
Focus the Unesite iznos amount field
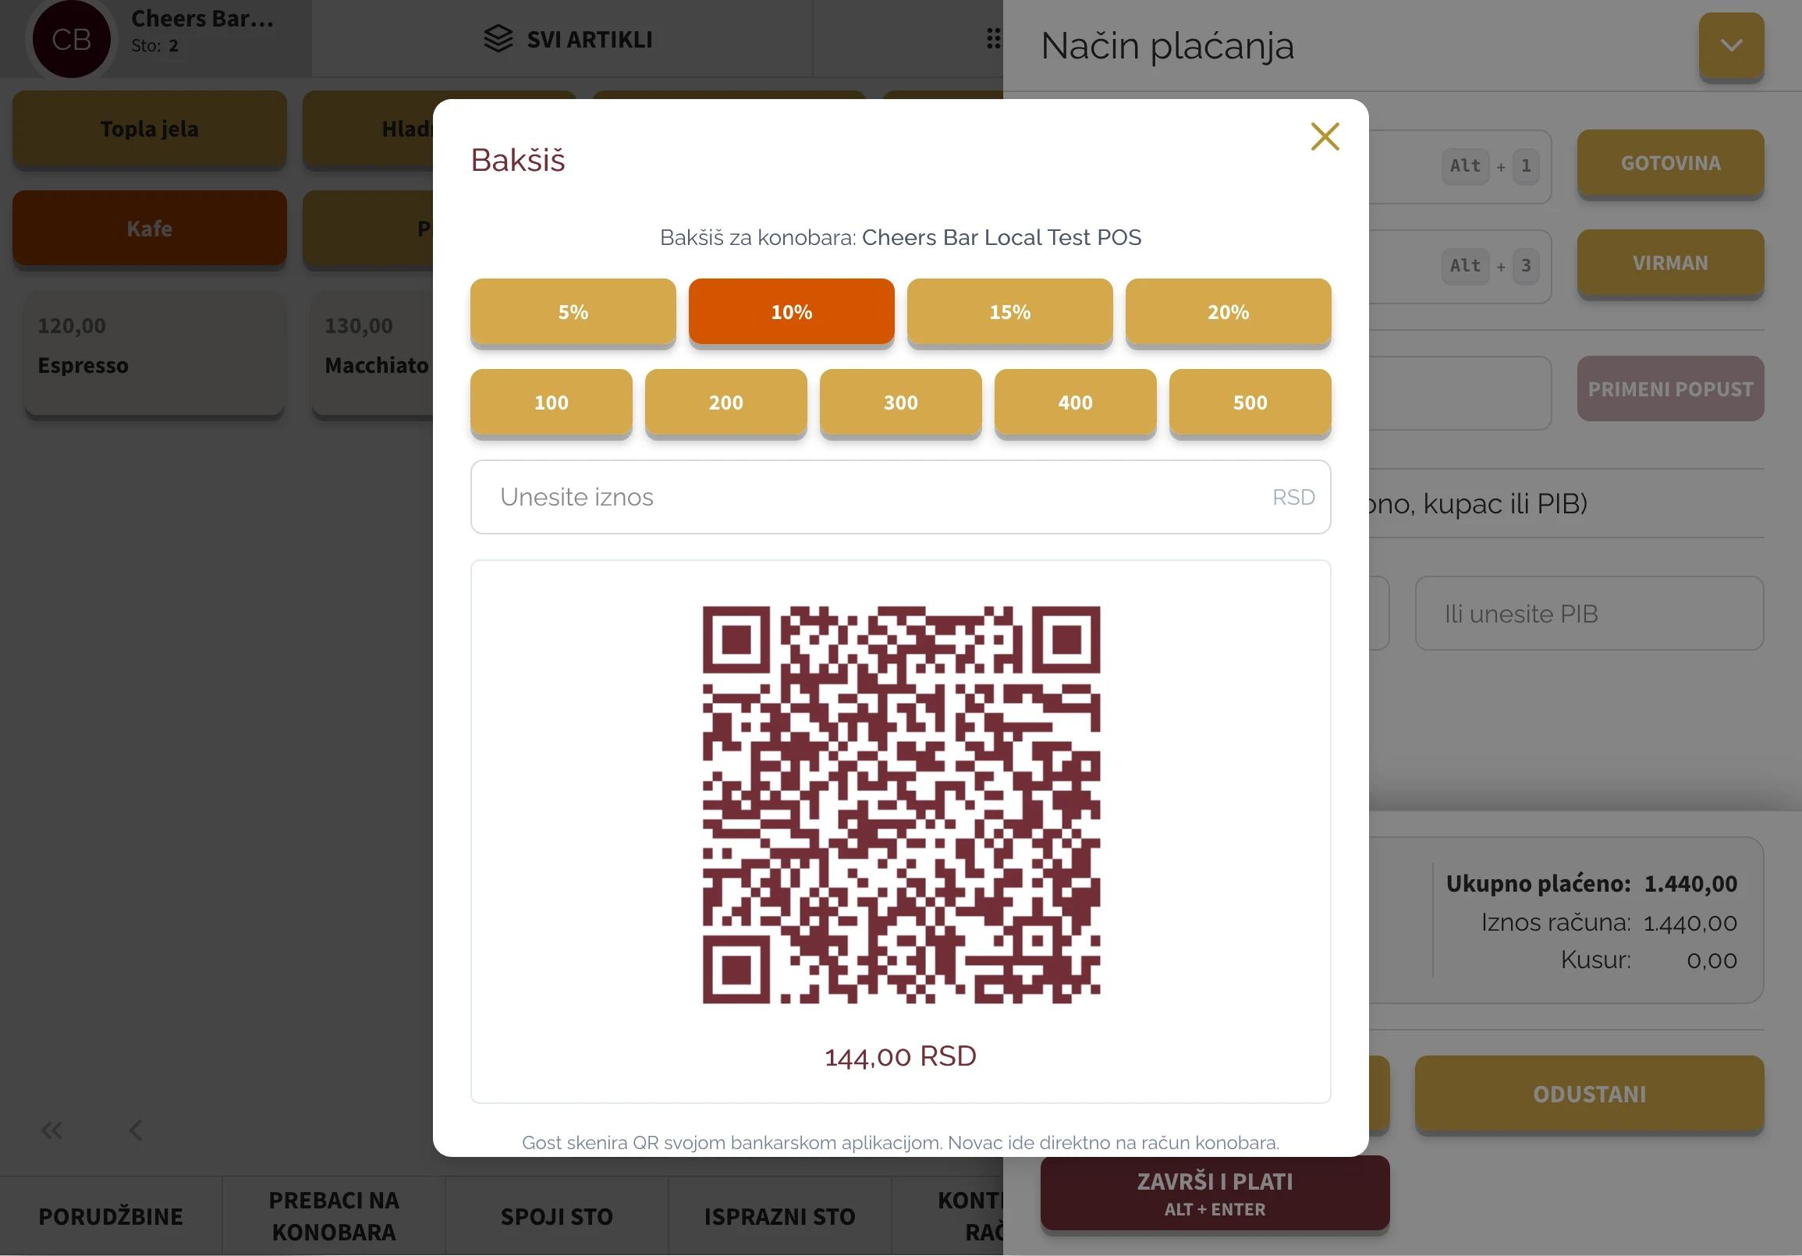pyautogui.click(x=901, y=497)
